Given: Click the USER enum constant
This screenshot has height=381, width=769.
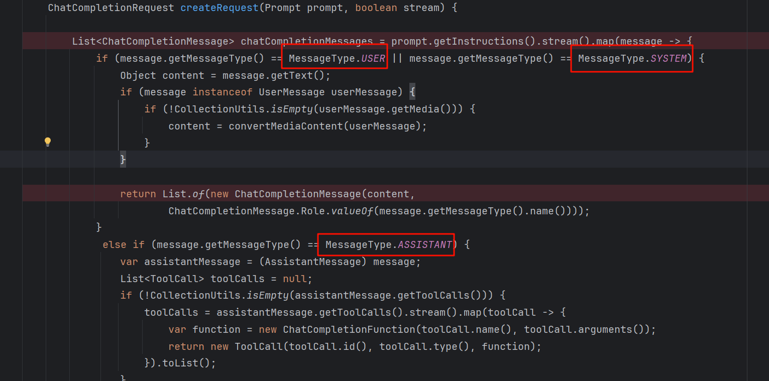Looking at the screenshot, I should [x=373, y=59].
